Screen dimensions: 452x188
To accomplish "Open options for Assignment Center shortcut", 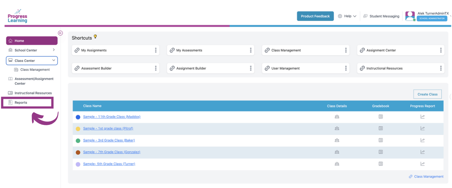I will click(441, 50).
